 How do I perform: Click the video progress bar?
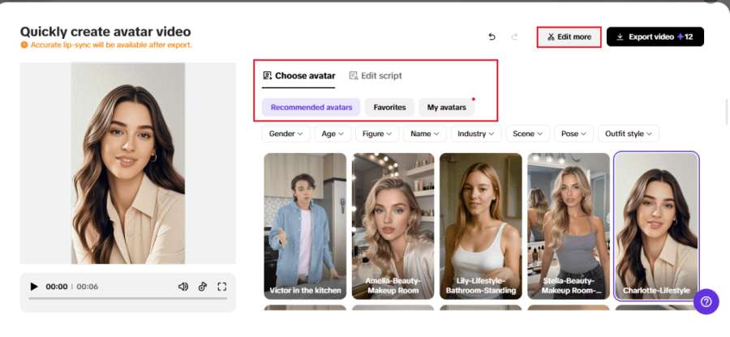coord(127,299)
